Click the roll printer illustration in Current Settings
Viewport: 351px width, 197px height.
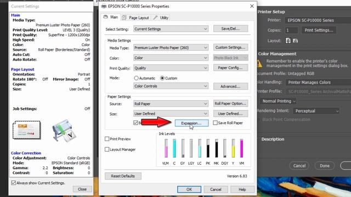point(64,131)
